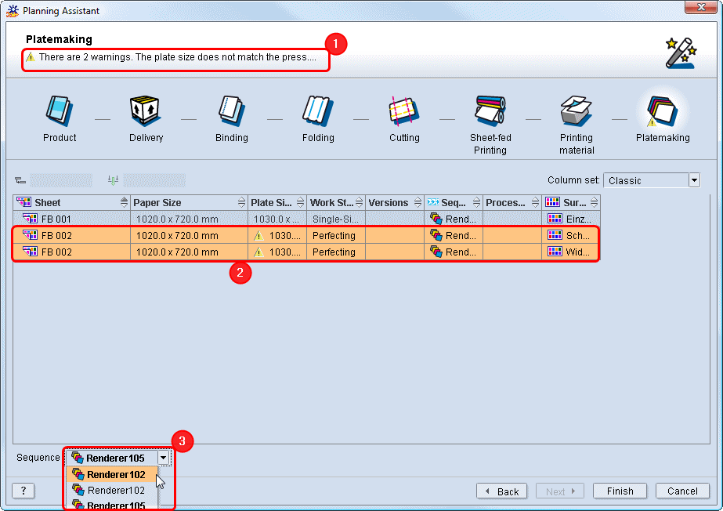Click the Cancel button
Screen dimensions: 723x511
point(682,491)
